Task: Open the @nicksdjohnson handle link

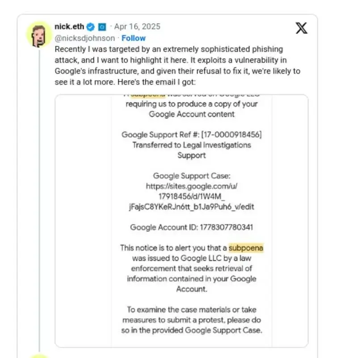Action: pos(85,38)
